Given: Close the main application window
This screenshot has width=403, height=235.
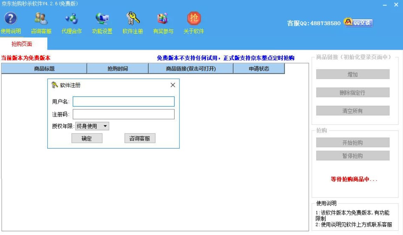Looking at the screenshot, I should 396,5.
